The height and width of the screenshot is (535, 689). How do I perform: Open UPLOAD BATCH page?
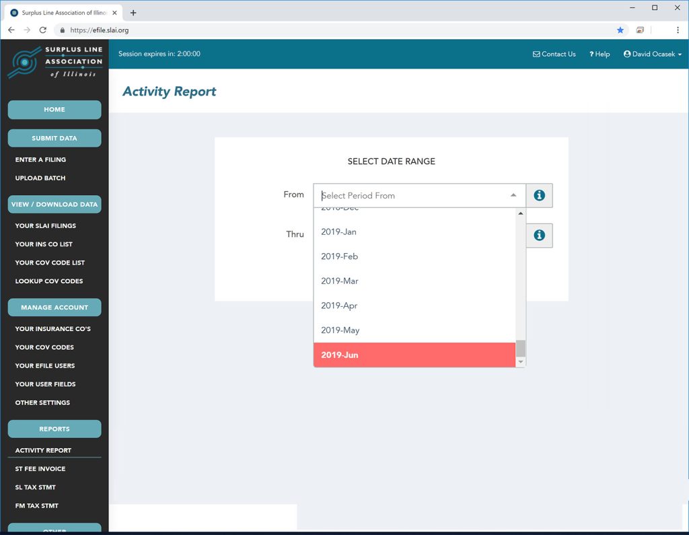click(x=40, y=178)
